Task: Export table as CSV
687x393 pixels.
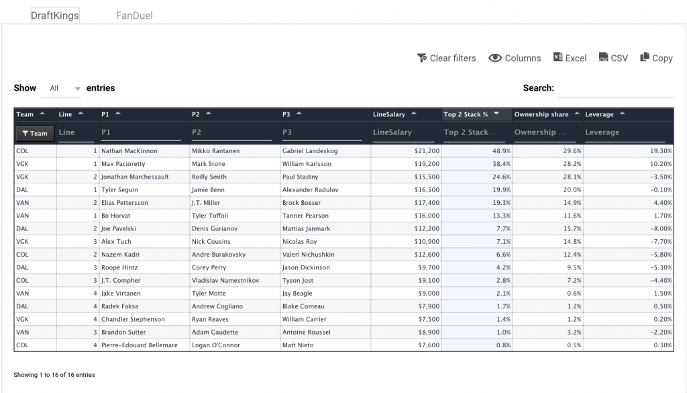Action: (613, 58)
